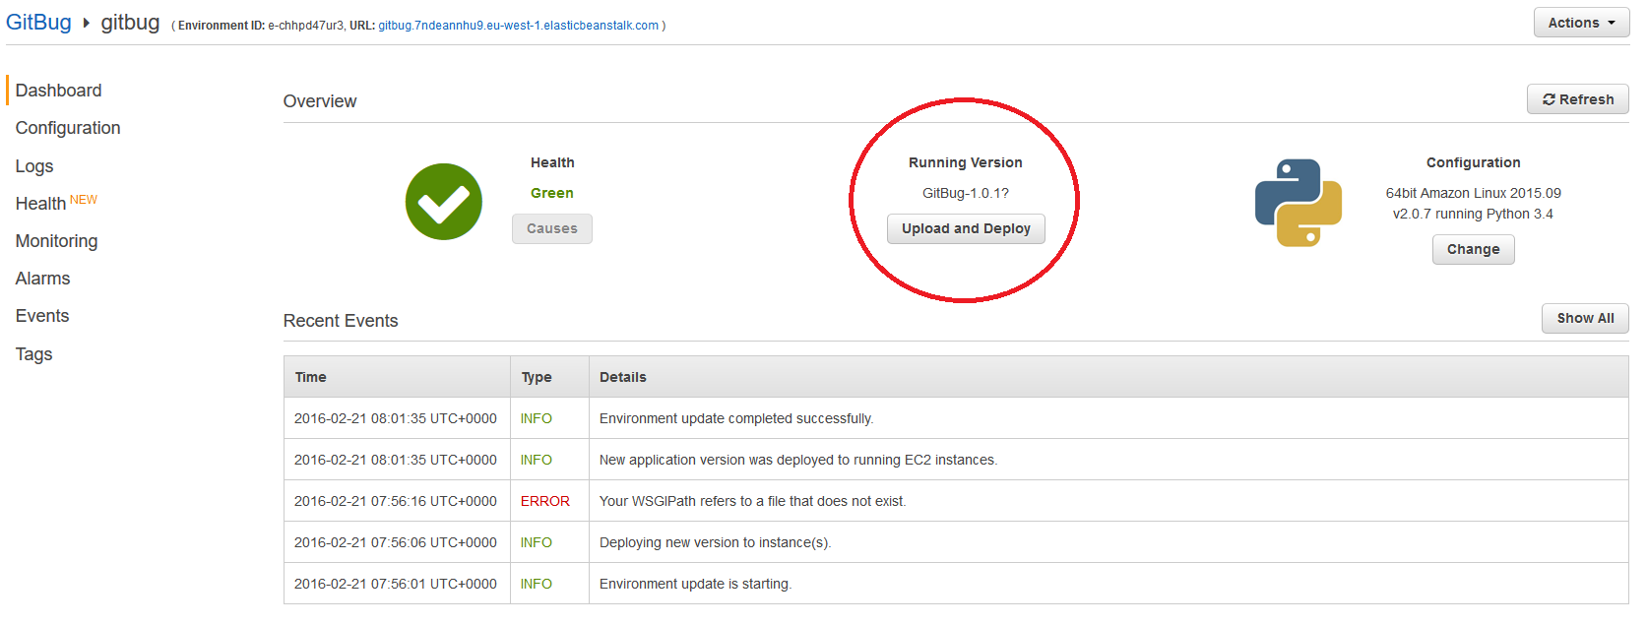The height and width of the screenshot is (625, 1647).
Task: Click 'Deploying new version to instance(s)' message
Action: coord(715,542)
